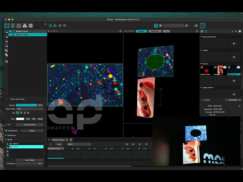Click the Perspective Reset button
243x182 pixels.
coord(32,131)
